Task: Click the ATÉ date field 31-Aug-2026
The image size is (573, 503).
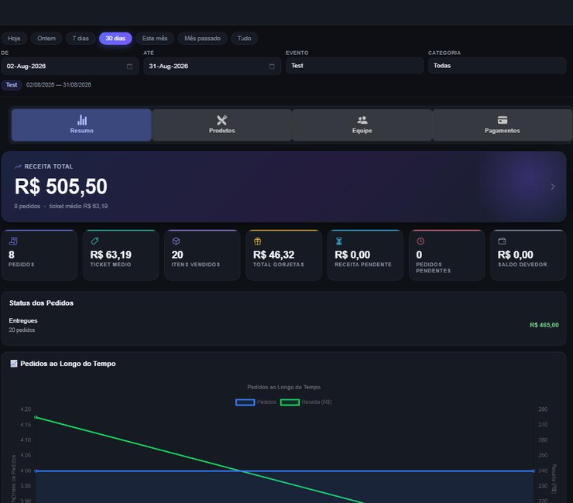Action: click(212, 66)
